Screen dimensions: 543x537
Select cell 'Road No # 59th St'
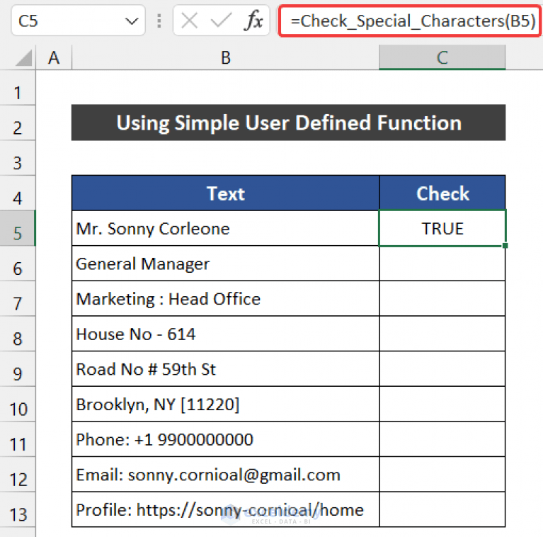pyautogui.click(x=225, y=368)
